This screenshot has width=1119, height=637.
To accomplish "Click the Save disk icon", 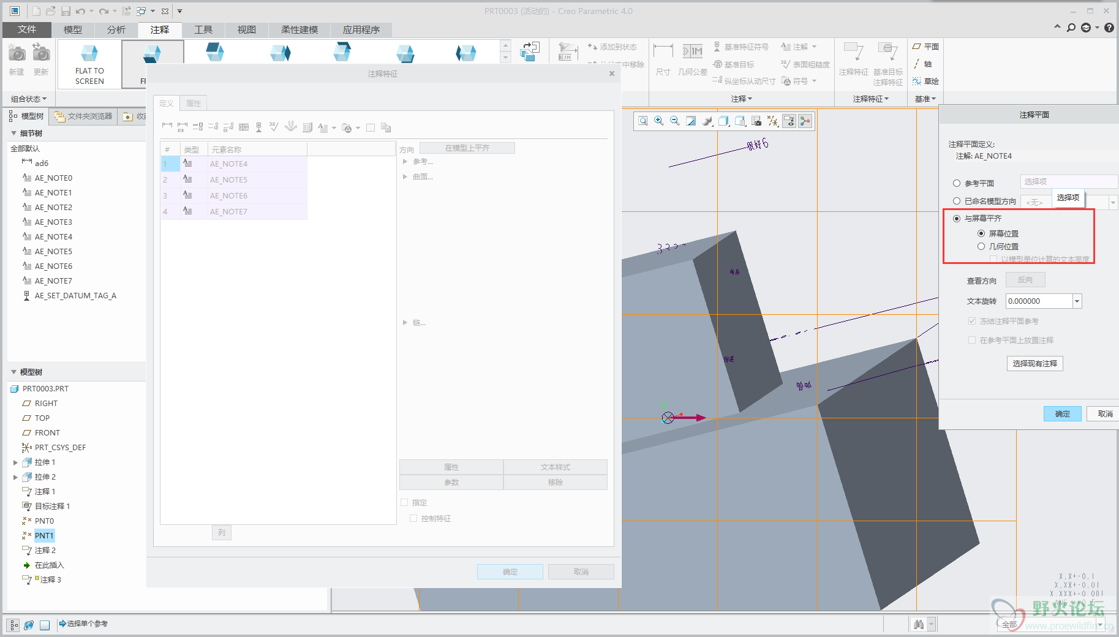I will pos(66,11).
